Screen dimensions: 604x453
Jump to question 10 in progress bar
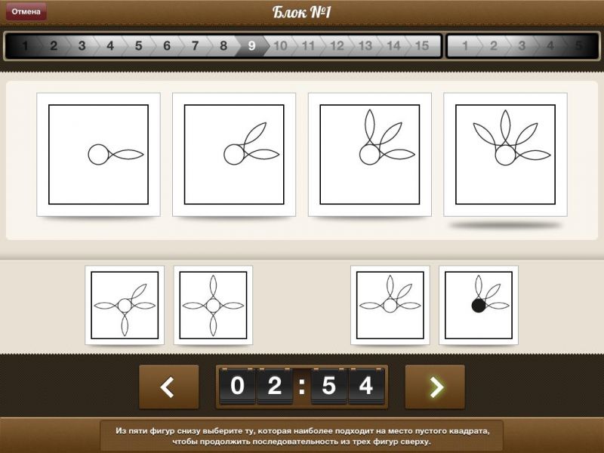(280, 46)
